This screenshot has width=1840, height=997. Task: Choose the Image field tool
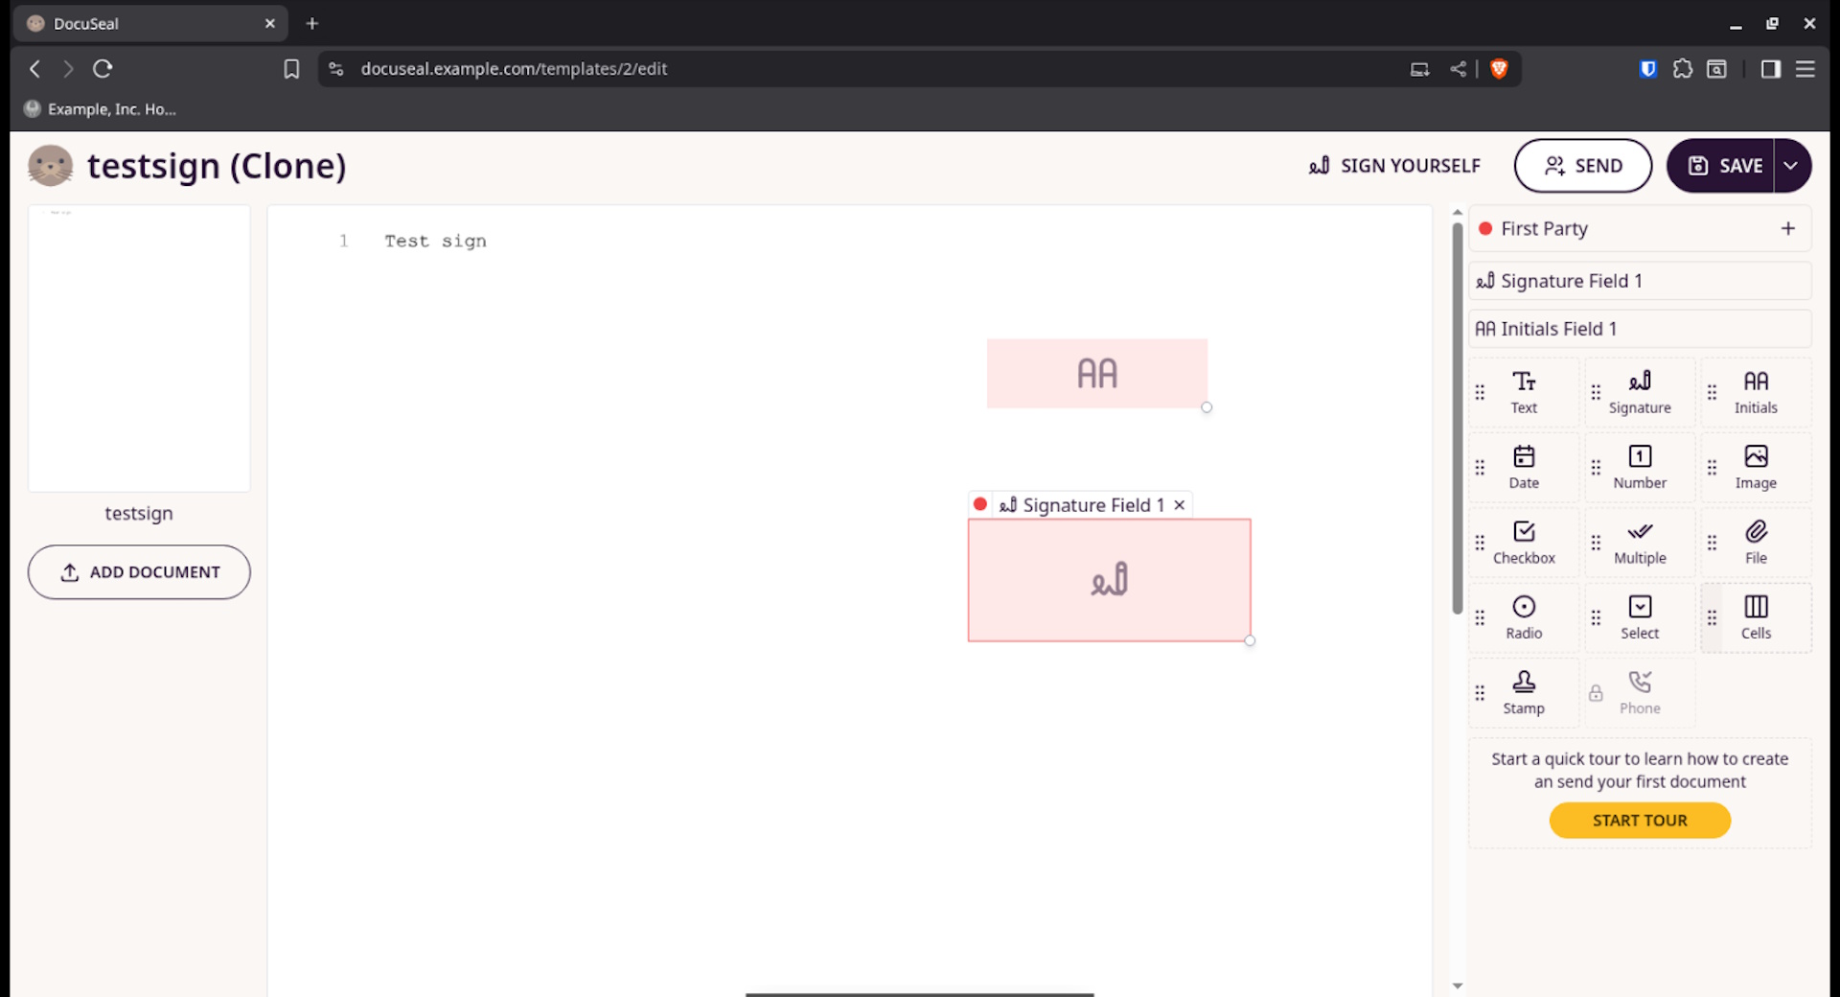(x=1755, y=467)
